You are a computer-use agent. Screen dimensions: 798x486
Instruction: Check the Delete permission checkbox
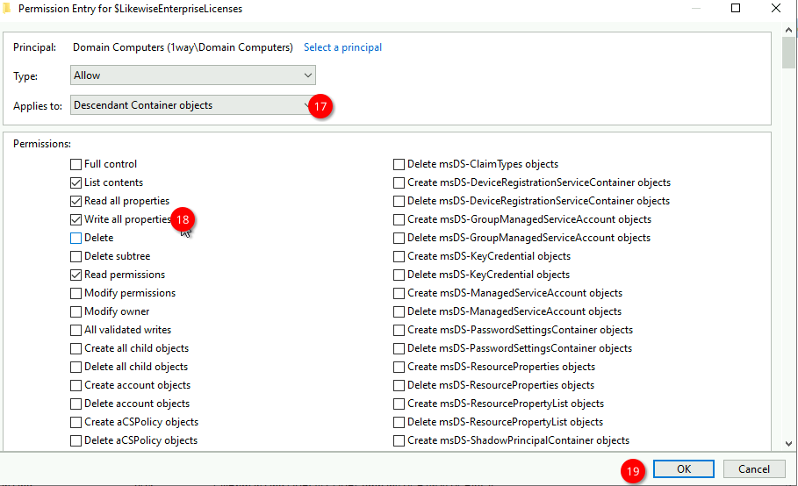coord(75,238)
